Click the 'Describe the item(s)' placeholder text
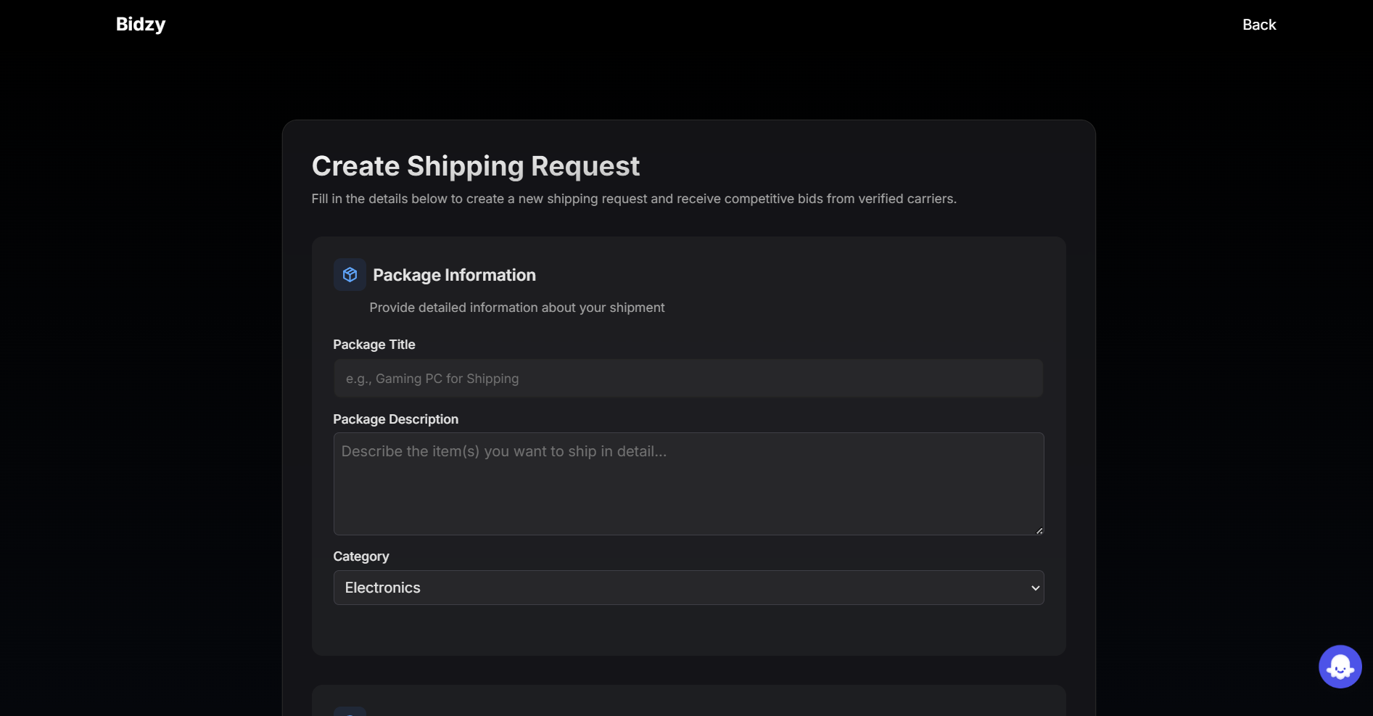1373x716 pixels. pyautogui.click(x=503, y=451)
